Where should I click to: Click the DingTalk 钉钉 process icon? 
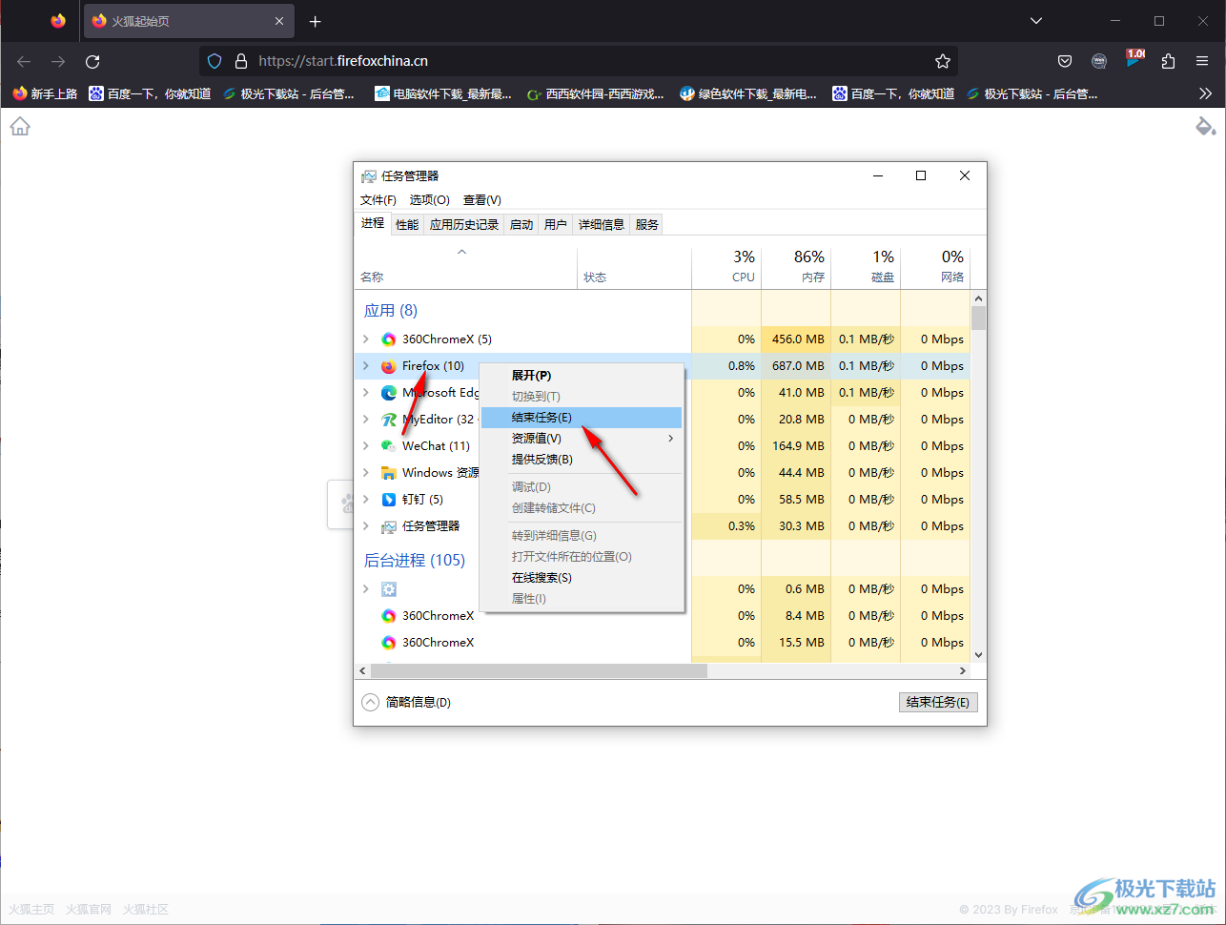coord(389,500)
